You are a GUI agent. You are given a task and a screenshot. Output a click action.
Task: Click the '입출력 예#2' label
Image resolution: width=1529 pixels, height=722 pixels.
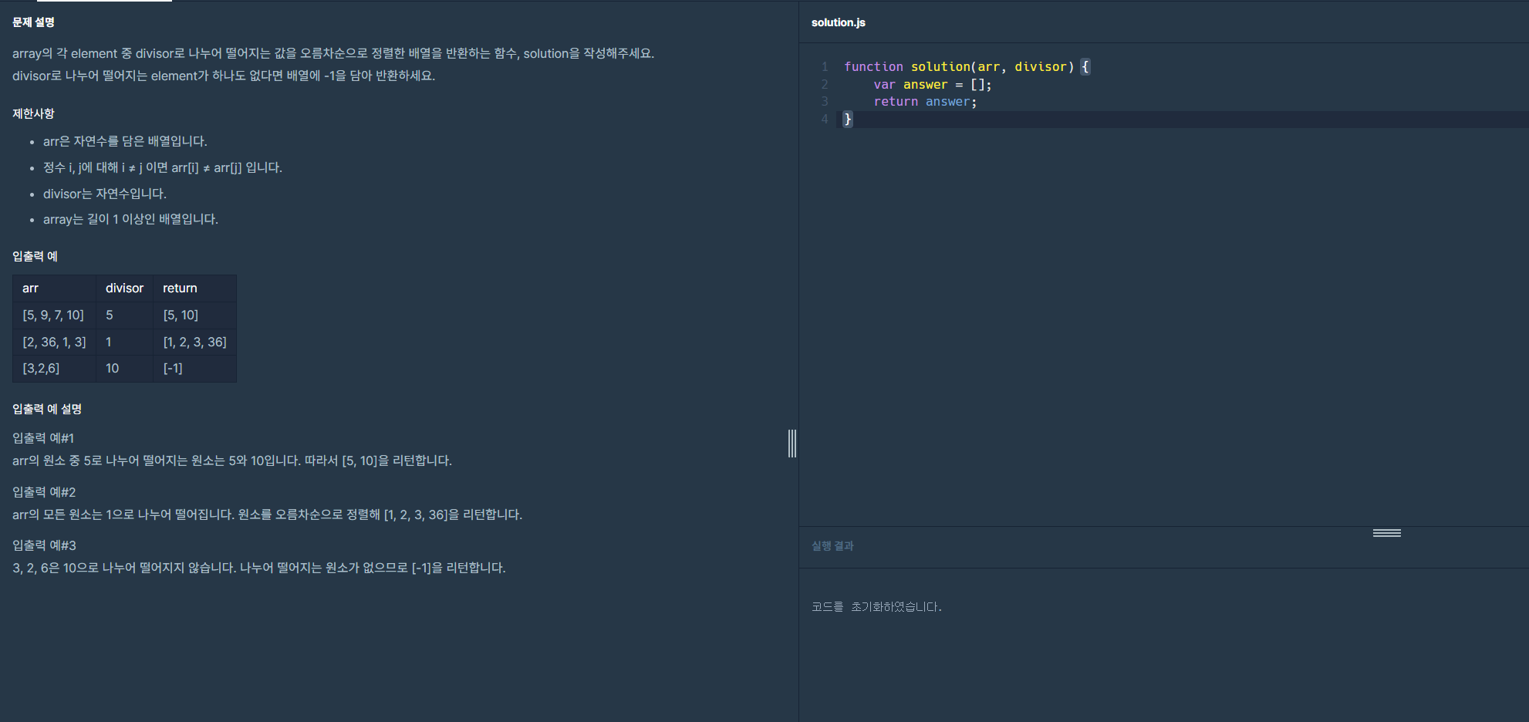[x=44, y=492]
